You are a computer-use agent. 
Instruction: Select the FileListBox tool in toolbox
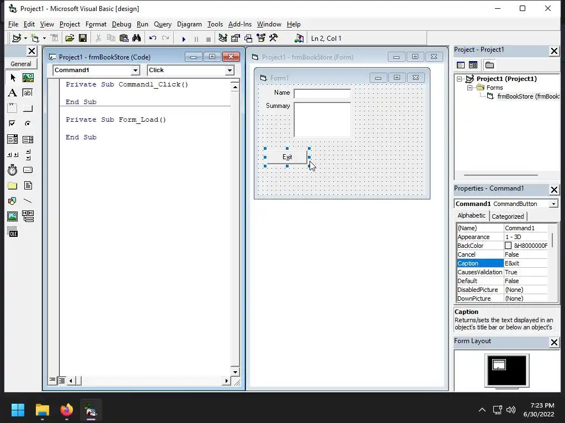[x=28, y=186]
